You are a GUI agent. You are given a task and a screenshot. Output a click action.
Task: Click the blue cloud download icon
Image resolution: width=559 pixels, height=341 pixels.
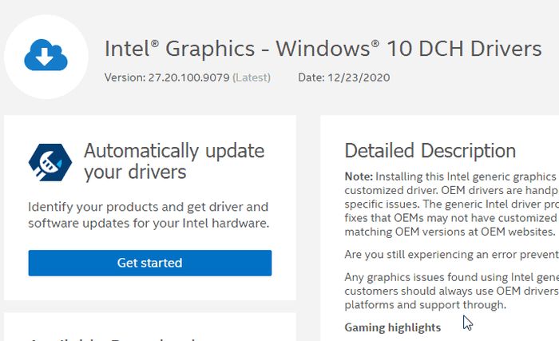46,55
